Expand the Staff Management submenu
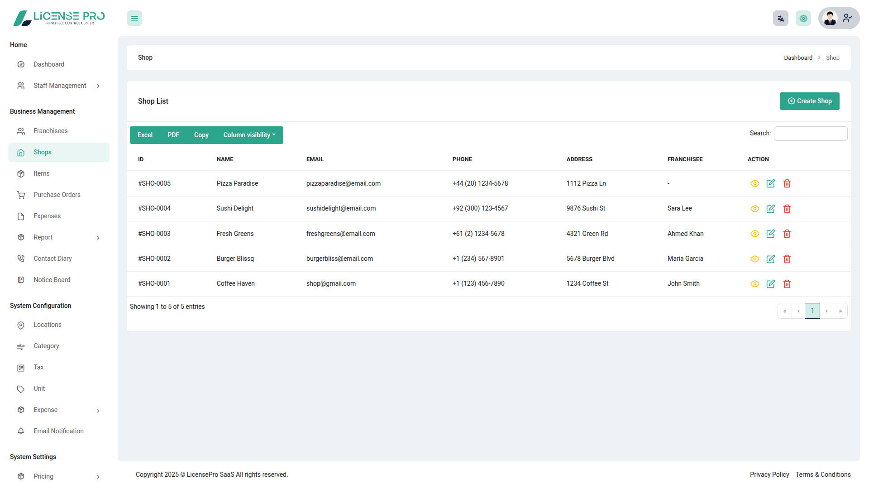 pos(60,86)
